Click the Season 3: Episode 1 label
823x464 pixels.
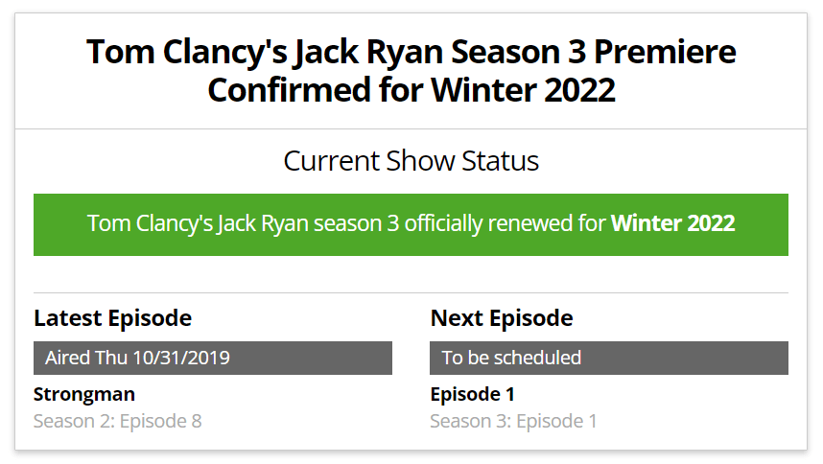(513, 421)
